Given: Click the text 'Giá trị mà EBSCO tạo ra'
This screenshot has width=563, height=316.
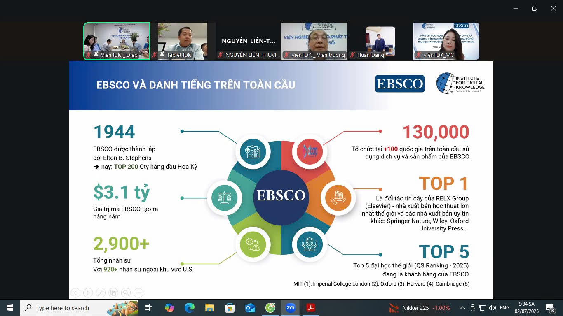Looking at the screenshot, I should pyautogui.click(x=126, y=209).
